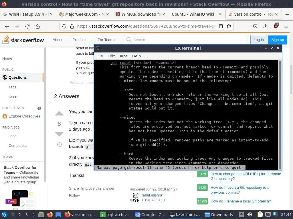The image size is (293, 219).
Task: Click tracking protection shield icon
Action: click(64, 26)
